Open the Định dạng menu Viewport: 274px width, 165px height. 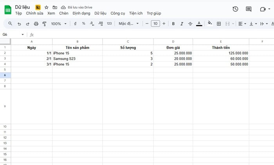(x=81, y=13)
